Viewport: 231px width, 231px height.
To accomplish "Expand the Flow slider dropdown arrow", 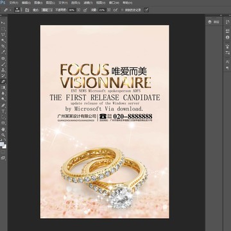I will [x=108, y=10].
